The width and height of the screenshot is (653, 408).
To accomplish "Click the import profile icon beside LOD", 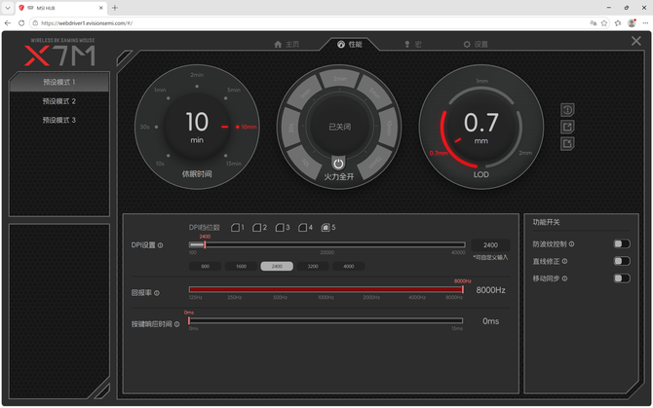I will (x=567, y=143).
